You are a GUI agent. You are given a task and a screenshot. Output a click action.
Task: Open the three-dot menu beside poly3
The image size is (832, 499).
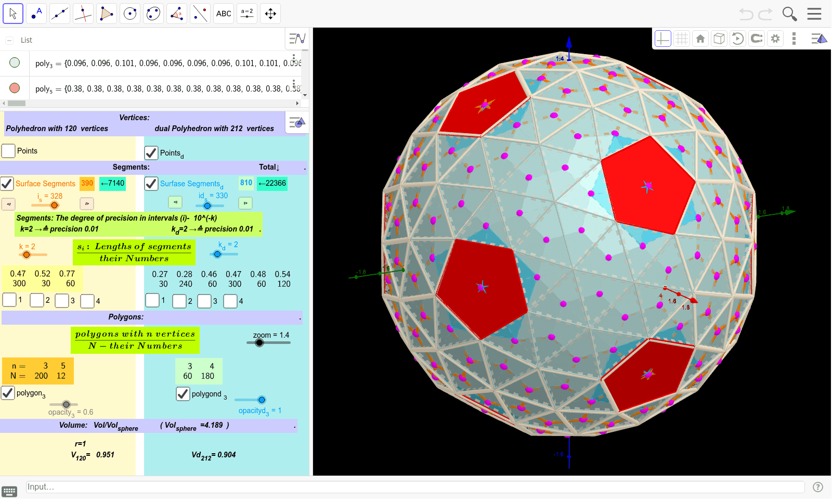pyautogui.click(x=295, y=59)
